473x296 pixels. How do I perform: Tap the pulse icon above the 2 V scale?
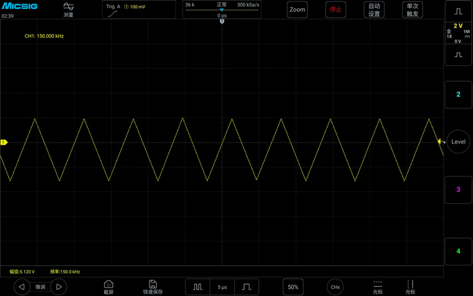tap(458, 11)
